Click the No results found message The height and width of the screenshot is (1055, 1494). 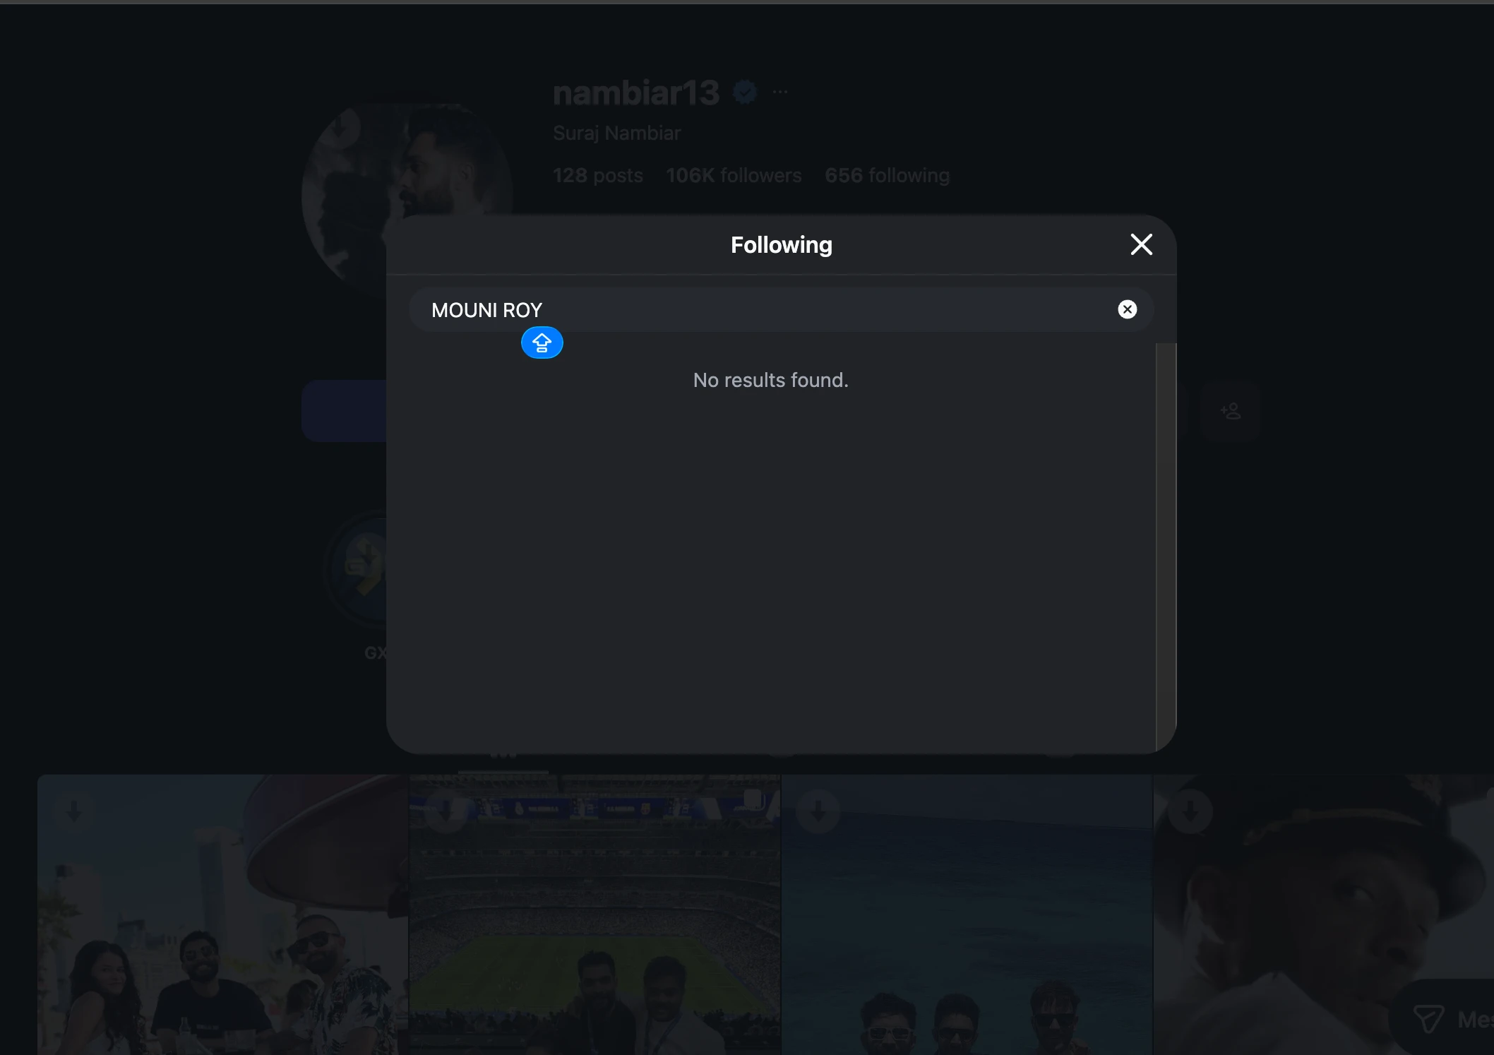tap(770, 380)
